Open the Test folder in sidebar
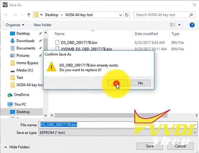The width and height of the screenshot is (199, 153). click(x=20, y=77)
